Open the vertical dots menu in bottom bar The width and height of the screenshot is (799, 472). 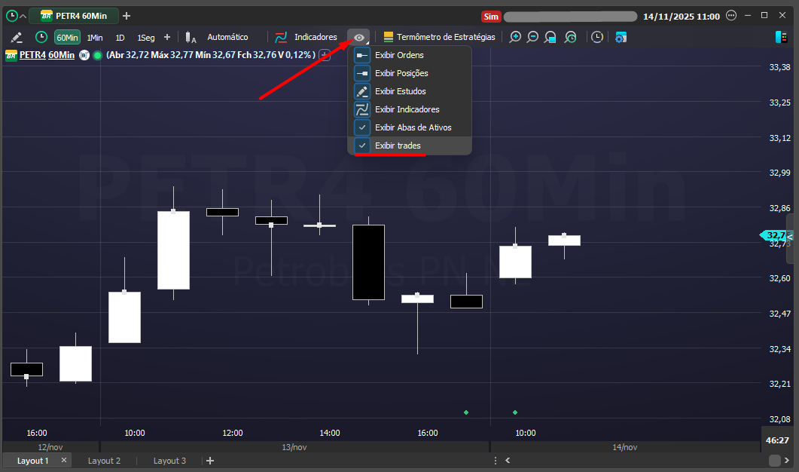tap(496, 461)
